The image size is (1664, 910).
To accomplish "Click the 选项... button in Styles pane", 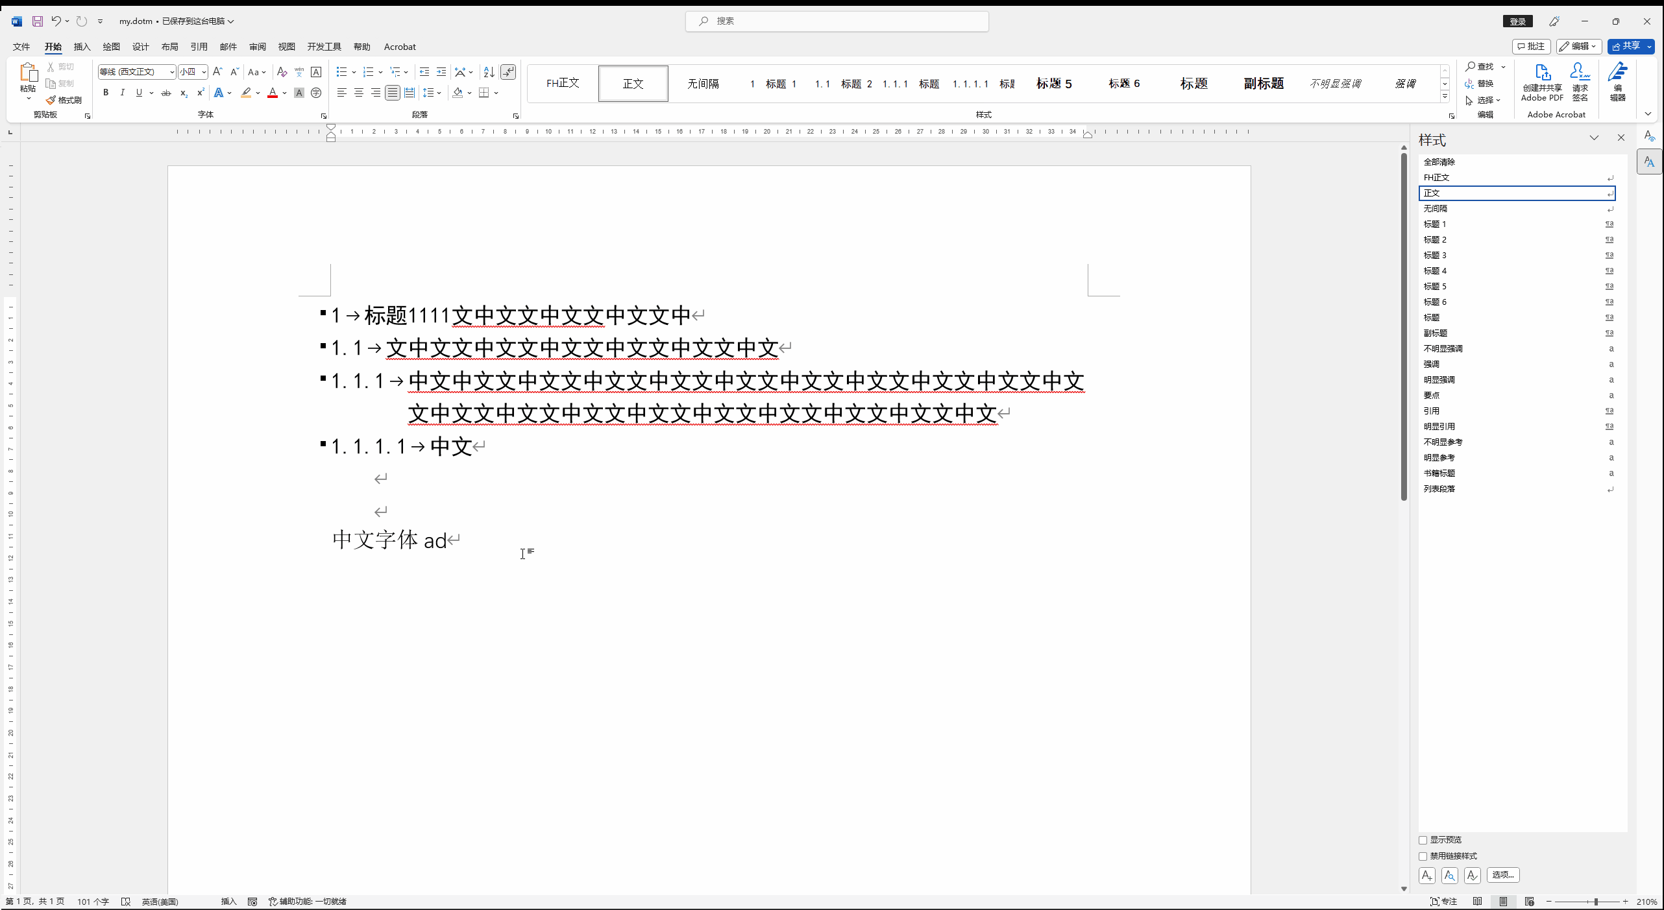I will pyautogui.click(x=1502, y=875).
